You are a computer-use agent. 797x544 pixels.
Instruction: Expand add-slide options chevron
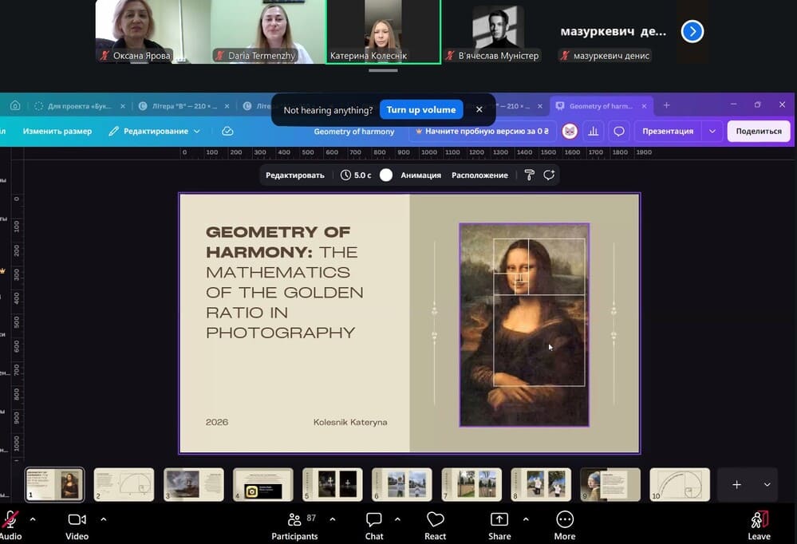coord(767,484)
